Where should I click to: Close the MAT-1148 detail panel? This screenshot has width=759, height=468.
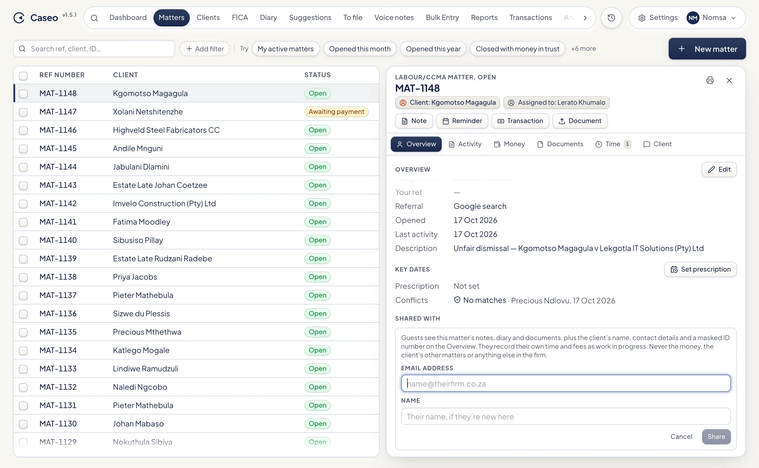[x=729, y=80]
